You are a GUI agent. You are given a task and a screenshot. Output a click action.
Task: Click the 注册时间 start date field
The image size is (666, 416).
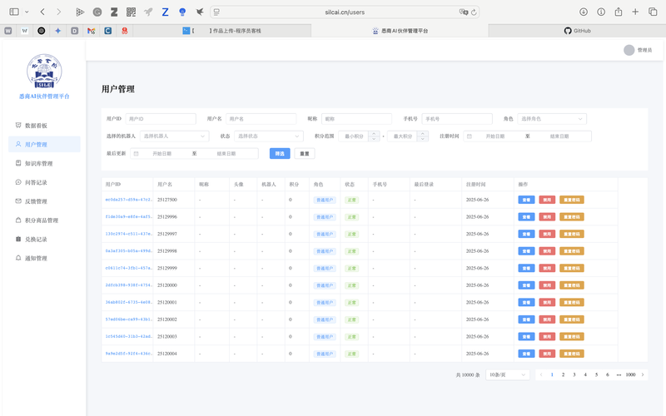[x=495, y=136]
